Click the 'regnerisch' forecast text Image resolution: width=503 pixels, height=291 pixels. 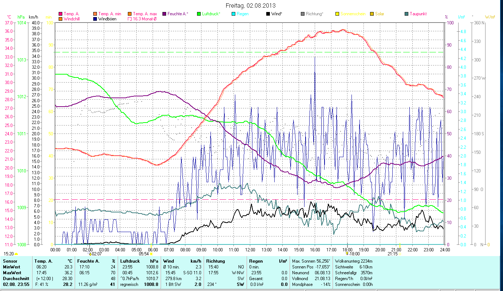click(129, 284)
